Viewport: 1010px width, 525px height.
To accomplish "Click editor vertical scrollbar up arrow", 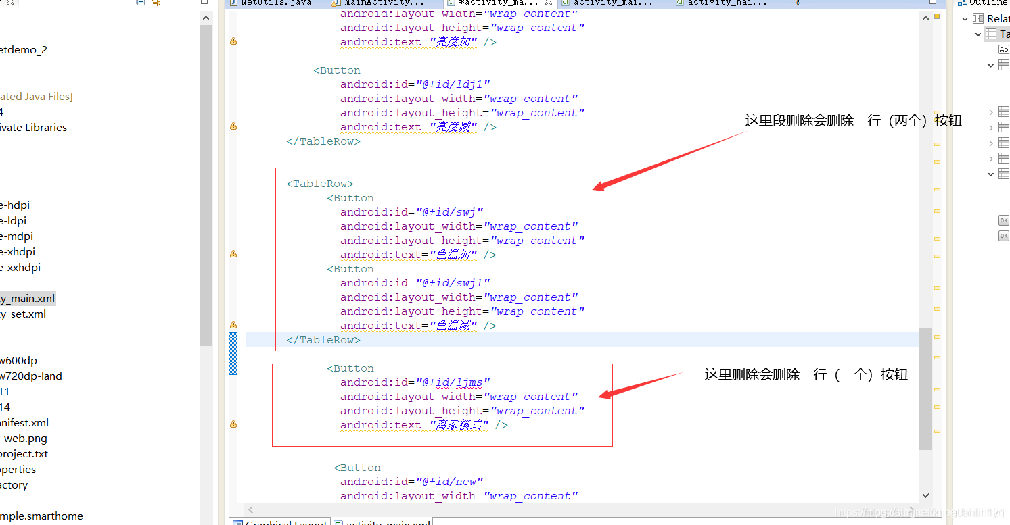I will pyautogui.click(x=925, y=18).
